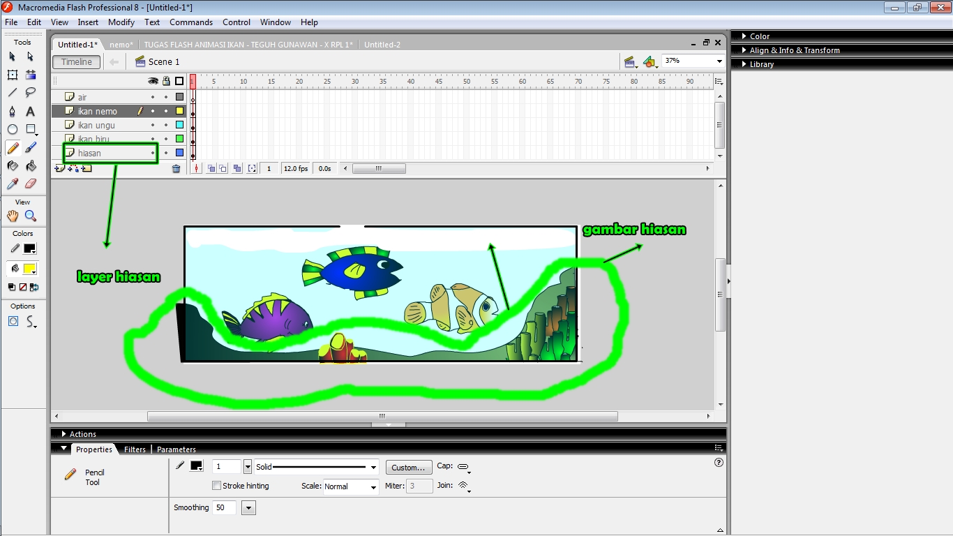This screenshot has height=536, width=953.
Task: Switch to the Untitled-2 document tab
Action: pos(382,45)
